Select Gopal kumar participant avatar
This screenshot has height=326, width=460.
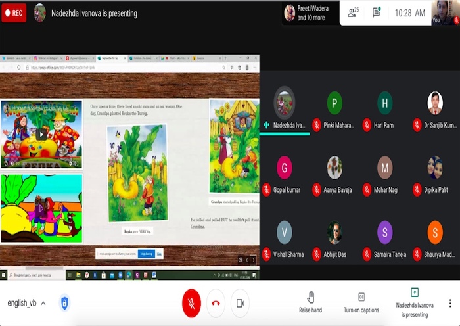point(284,168)
